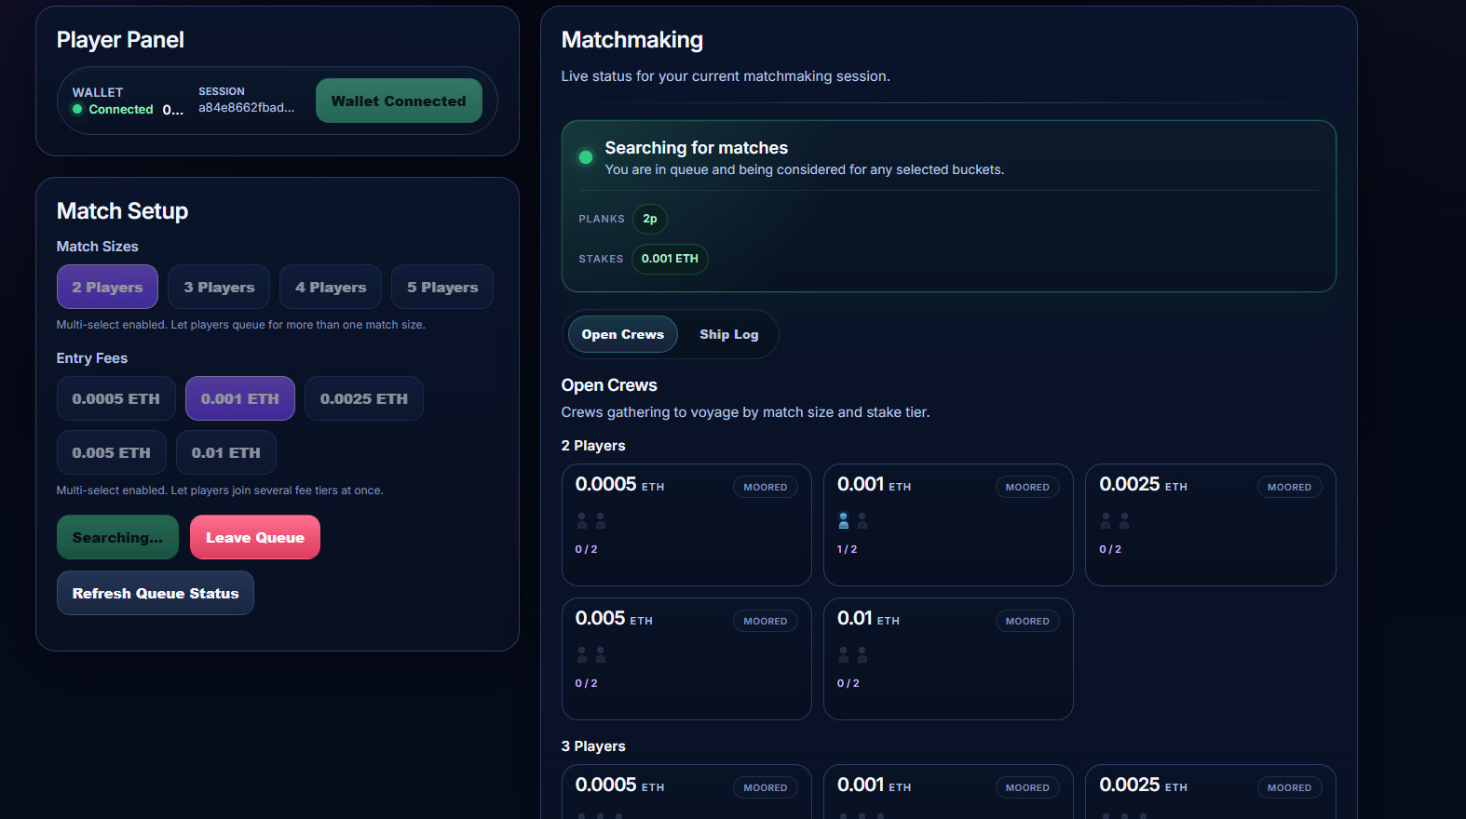Switch to the Ship Log tab
The image size is (1466, 819).
pos(729,334)
